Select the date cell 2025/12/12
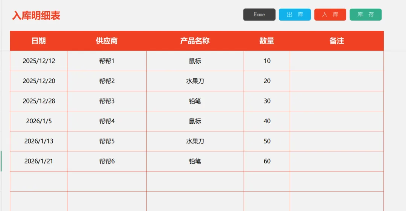This screenshot has height=211, width=406. point(39,61)
